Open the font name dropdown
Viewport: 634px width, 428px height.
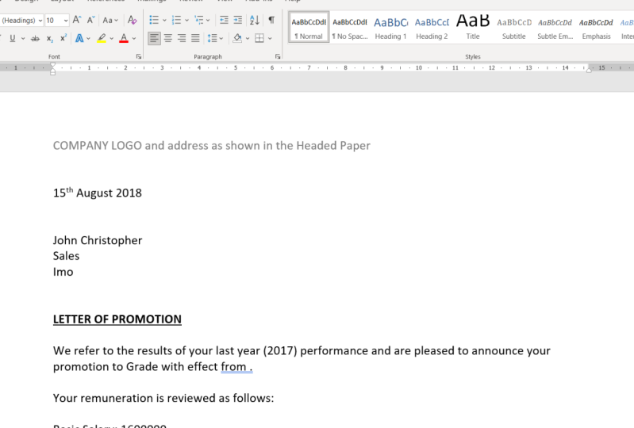pyautogui.click(x=40, y=20)
